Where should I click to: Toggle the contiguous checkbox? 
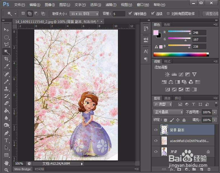153,14
